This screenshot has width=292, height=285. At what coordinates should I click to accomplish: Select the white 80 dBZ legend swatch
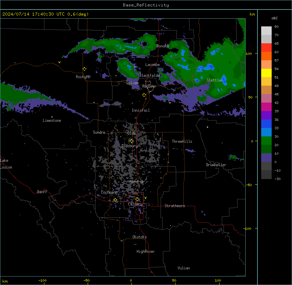pos(266,31)
